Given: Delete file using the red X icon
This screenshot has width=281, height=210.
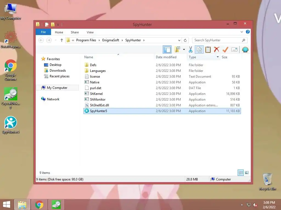Looking at the screenshot, I should [x=217, y=49].
